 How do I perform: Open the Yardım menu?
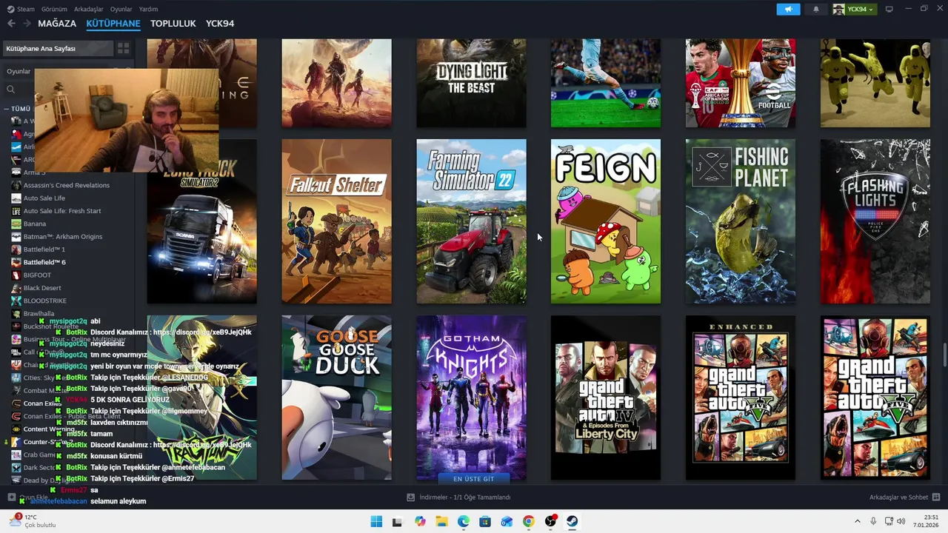click(148, 9)
